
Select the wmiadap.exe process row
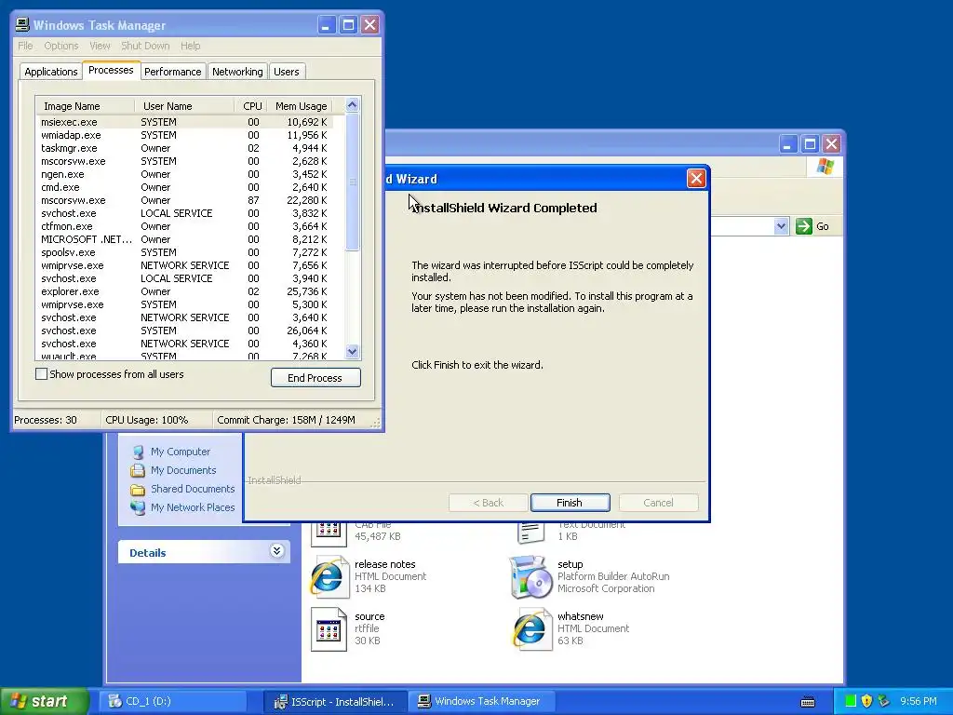(185, 135)
